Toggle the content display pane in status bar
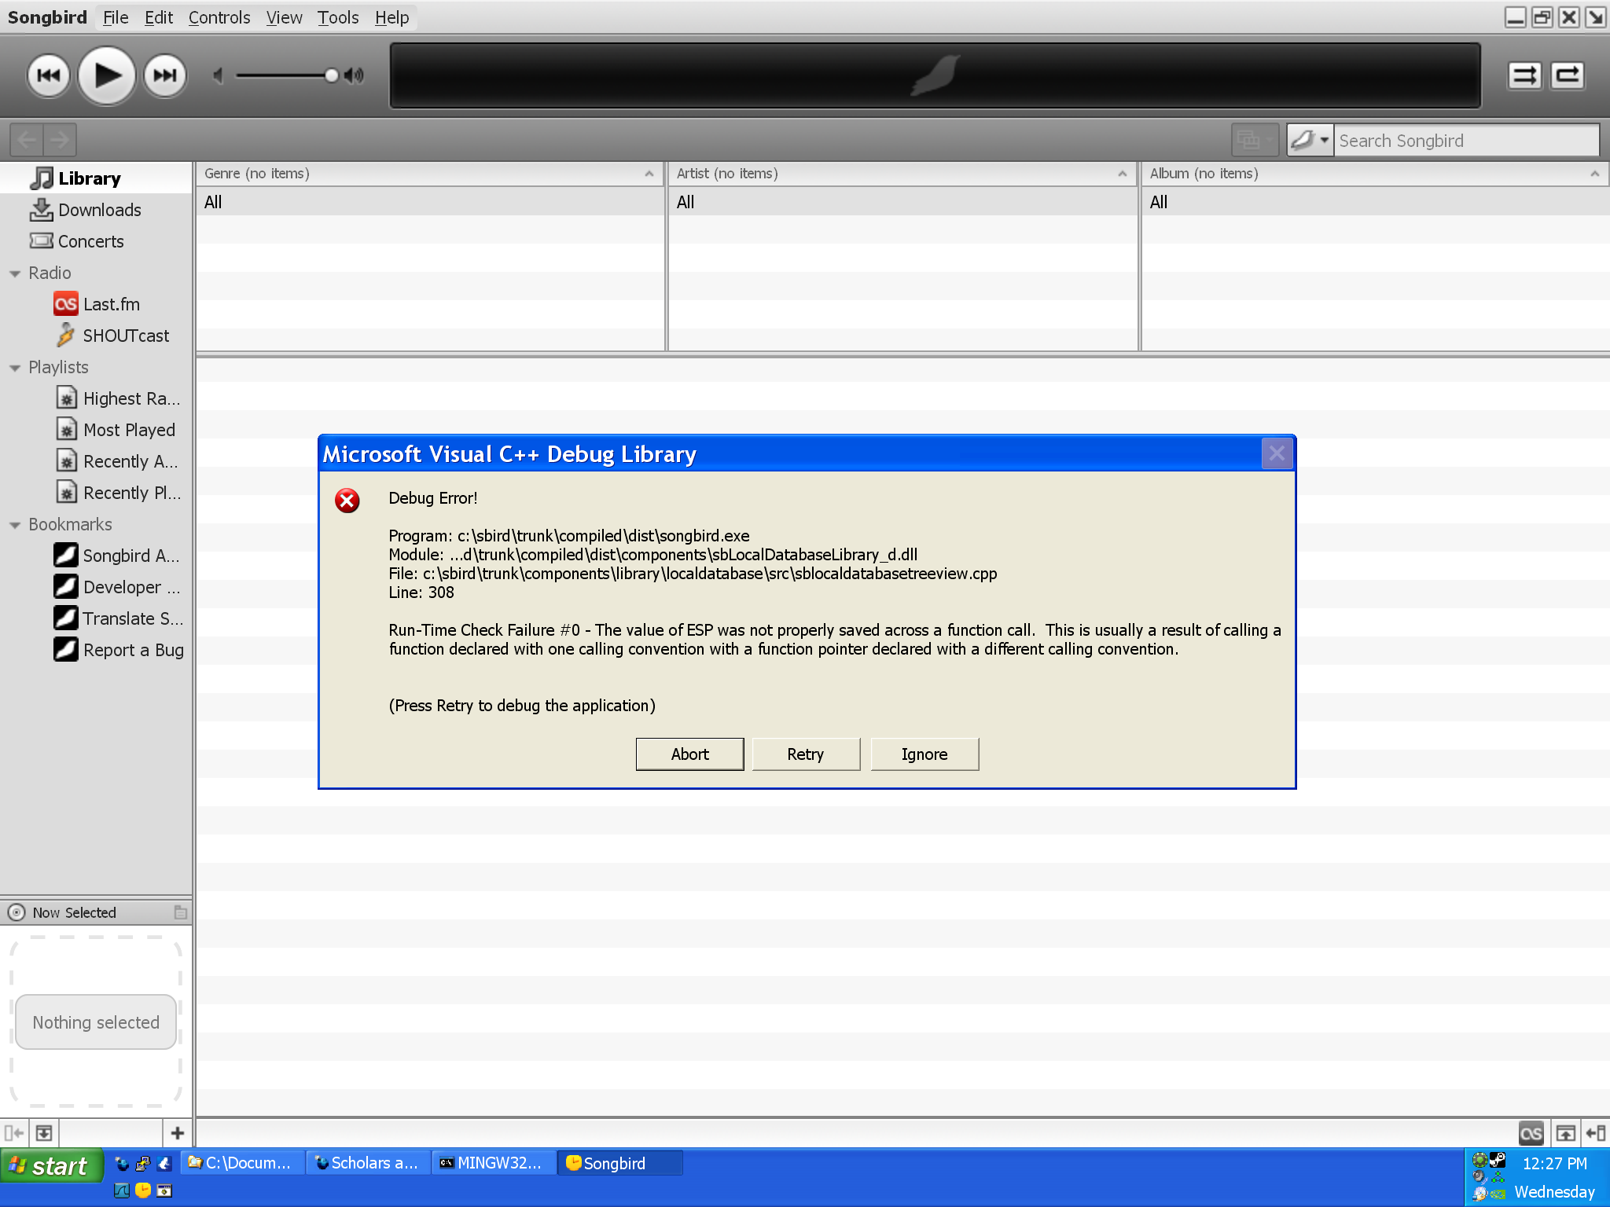The width and height of the screenshot is (1610, 1207). [x=1565, y=1133]
